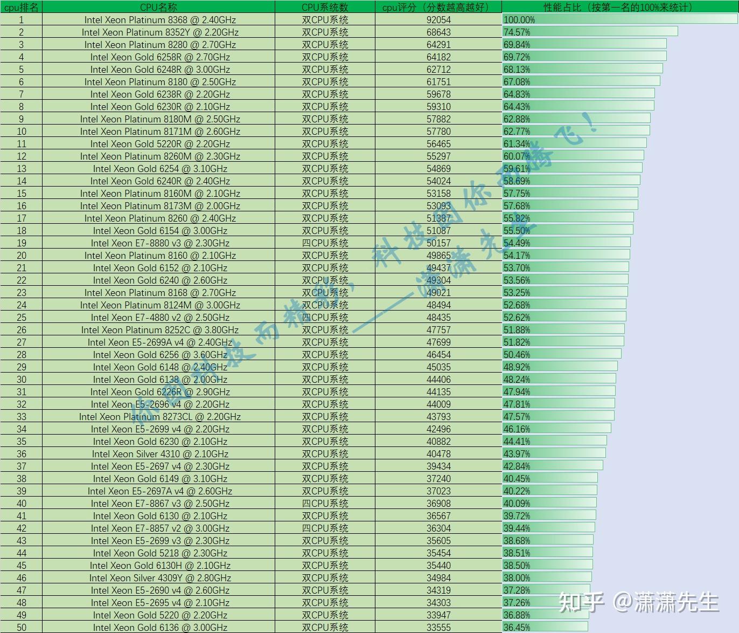
Task: Select the score cell 36304
Action: pyautogui.click(x=438, y=528)
